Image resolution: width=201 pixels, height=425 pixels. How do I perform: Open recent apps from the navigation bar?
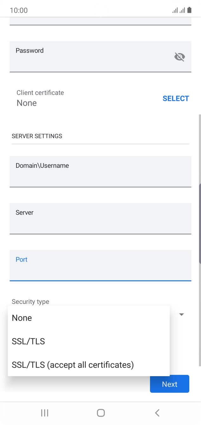click(44, 413)
